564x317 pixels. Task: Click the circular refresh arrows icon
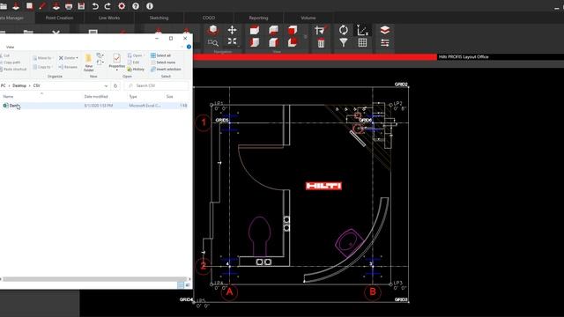pyautogui.click(x=344, y=30)
